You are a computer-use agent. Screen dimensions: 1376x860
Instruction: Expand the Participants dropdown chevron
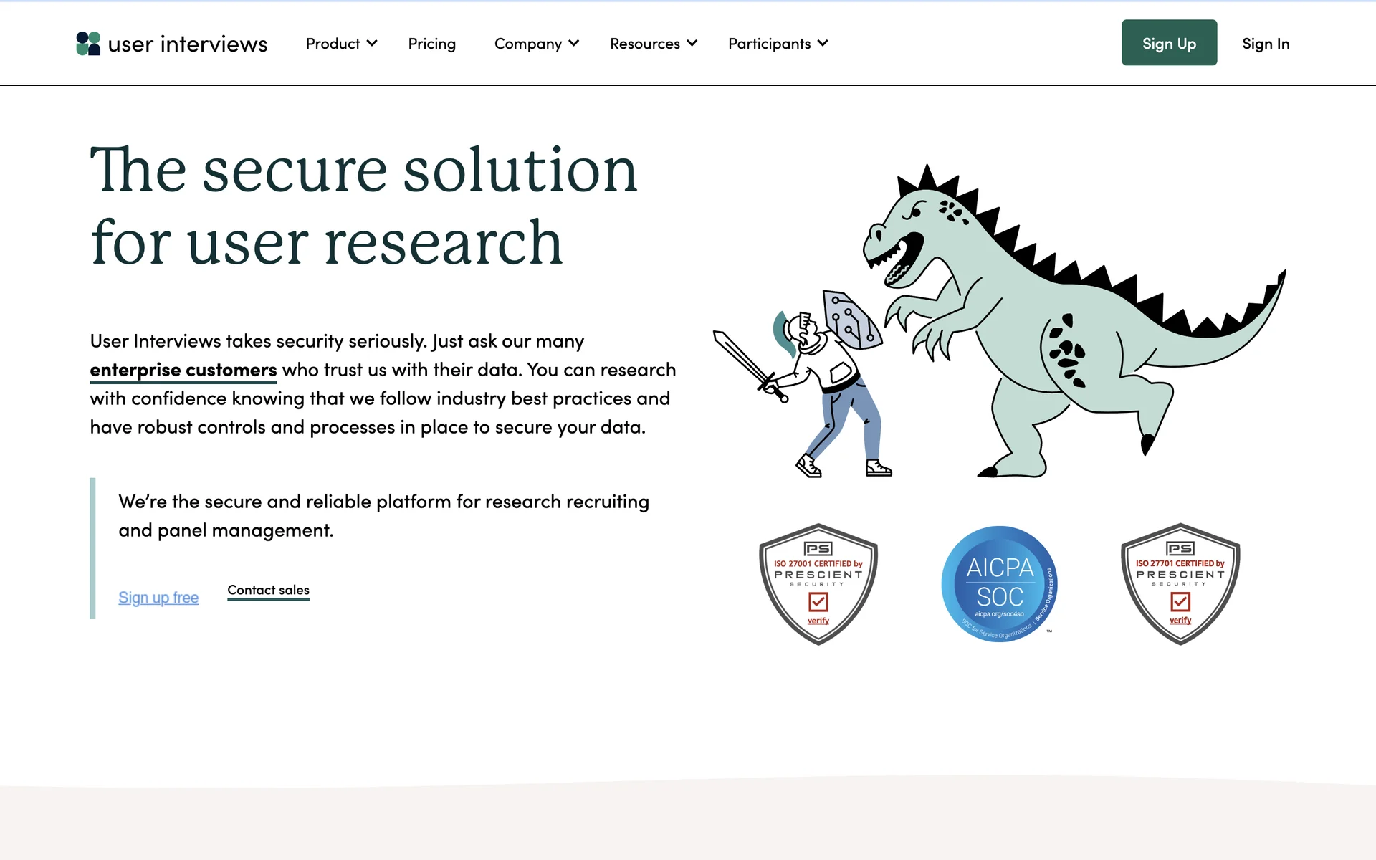823,44
